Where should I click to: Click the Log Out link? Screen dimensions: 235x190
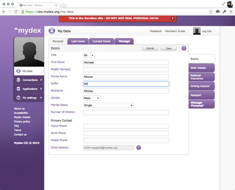pyautogui.click(x=206, y=31)
